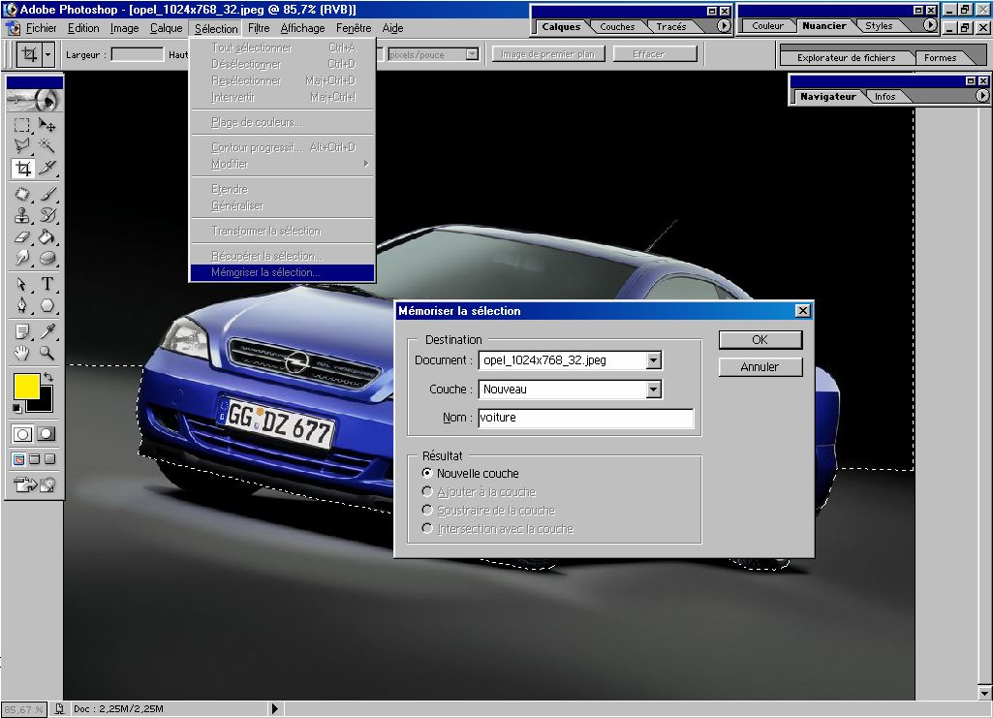
Task: Select the Clone Stamp tool
Action: pyautogui.click(x=22, y=215)
